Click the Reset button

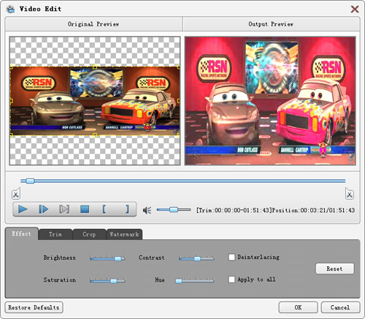334,269
